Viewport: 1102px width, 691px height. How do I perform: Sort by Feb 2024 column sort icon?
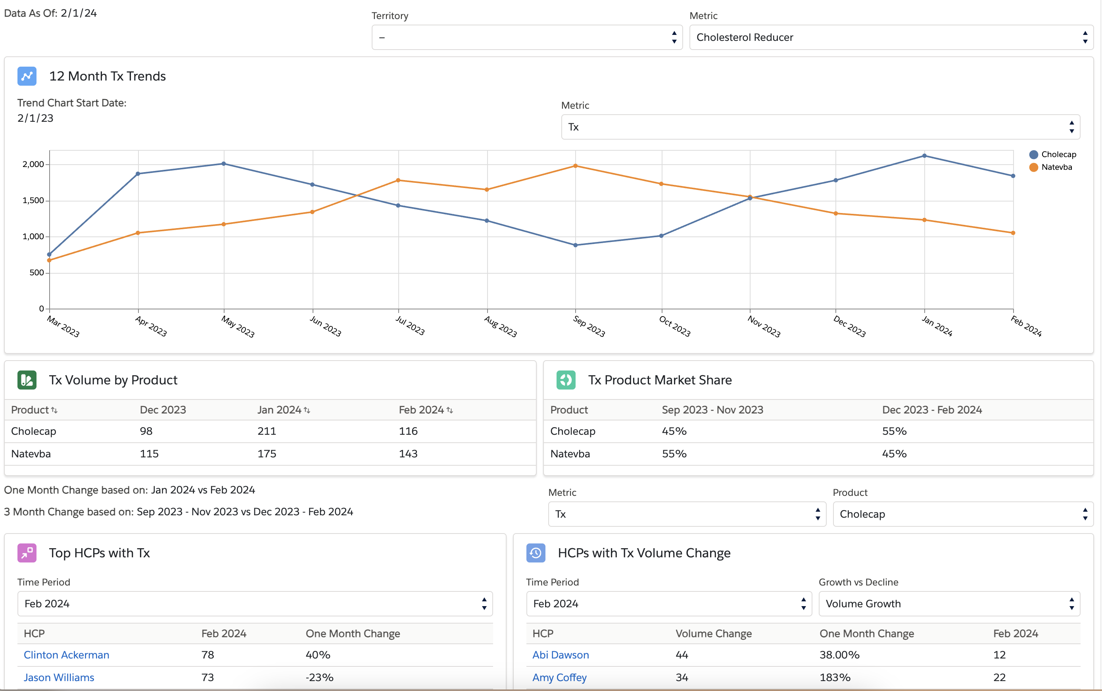pos(450,411)
